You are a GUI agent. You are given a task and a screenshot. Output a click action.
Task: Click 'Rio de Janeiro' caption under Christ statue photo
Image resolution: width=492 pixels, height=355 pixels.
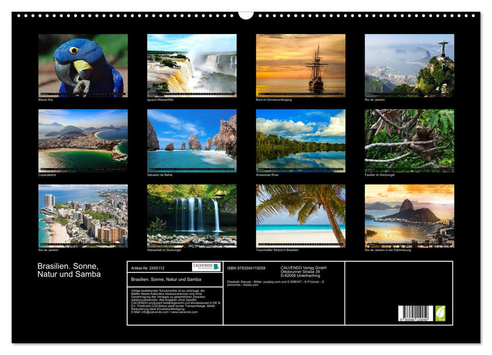click(x=374, y=99)
